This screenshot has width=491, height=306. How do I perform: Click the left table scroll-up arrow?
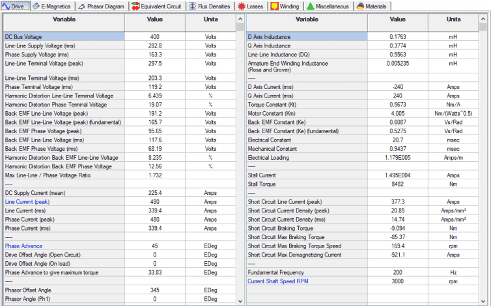coord(240,19)
